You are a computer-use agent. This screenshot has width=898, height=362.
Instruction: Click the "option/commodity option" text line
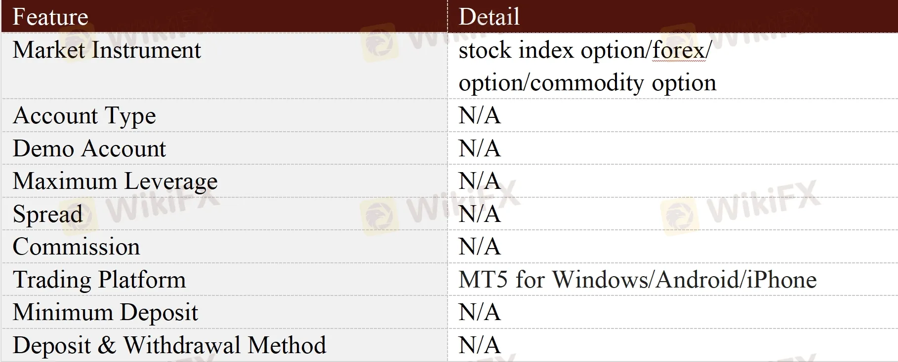[587, 83]
